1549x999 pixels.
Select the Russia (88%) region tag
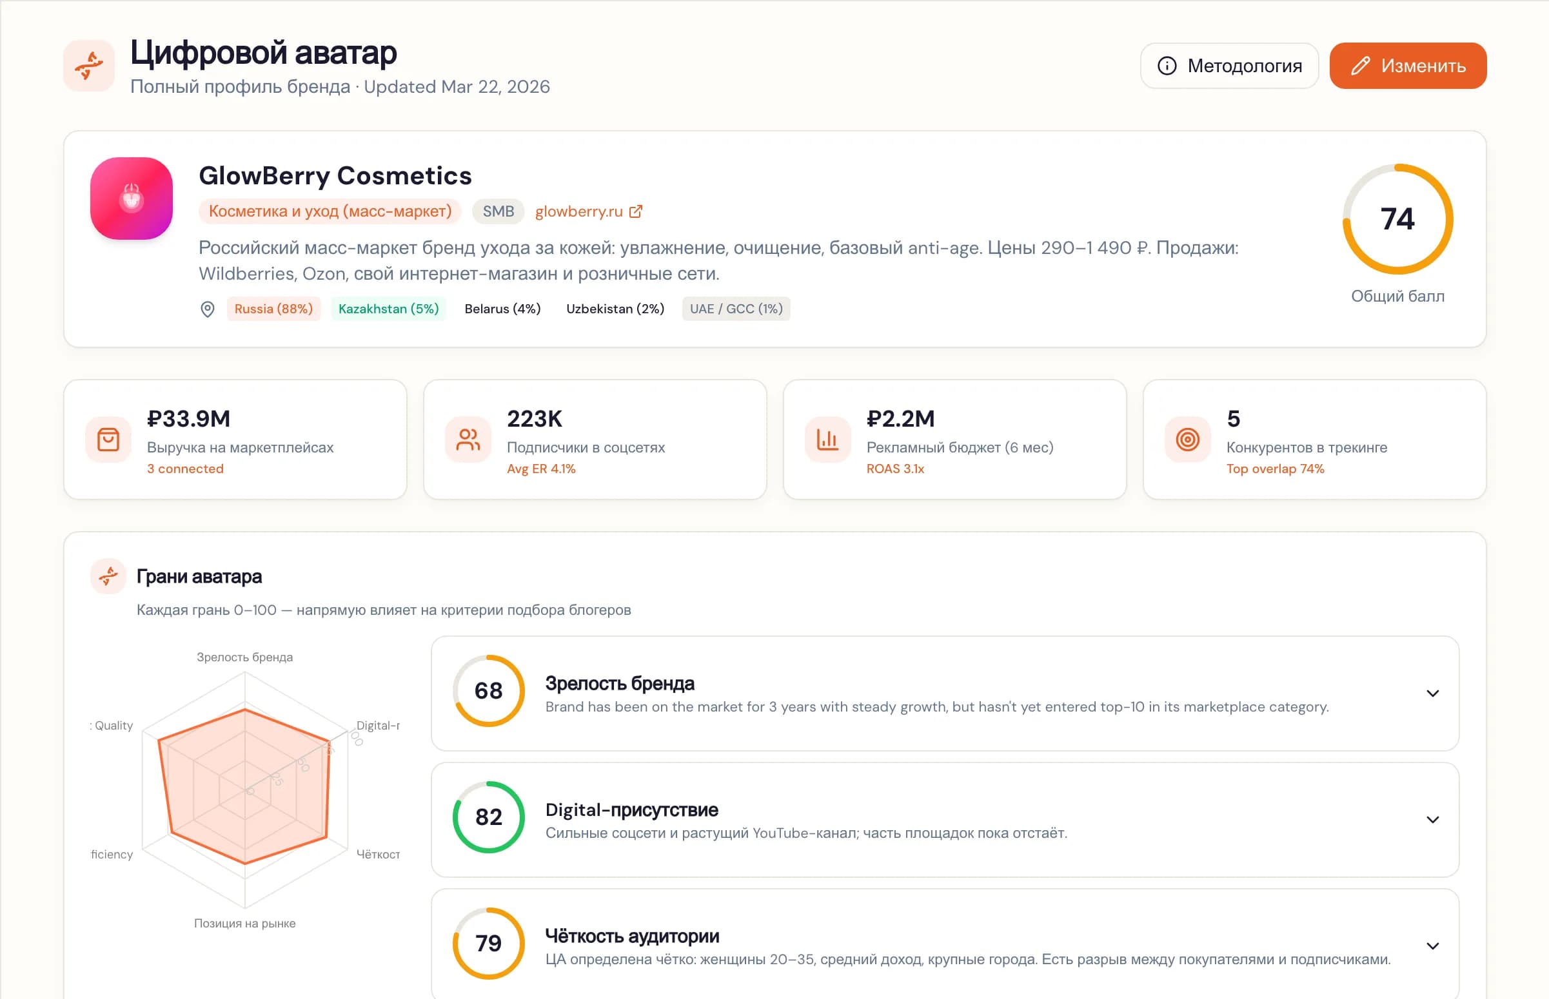[273, 309]
